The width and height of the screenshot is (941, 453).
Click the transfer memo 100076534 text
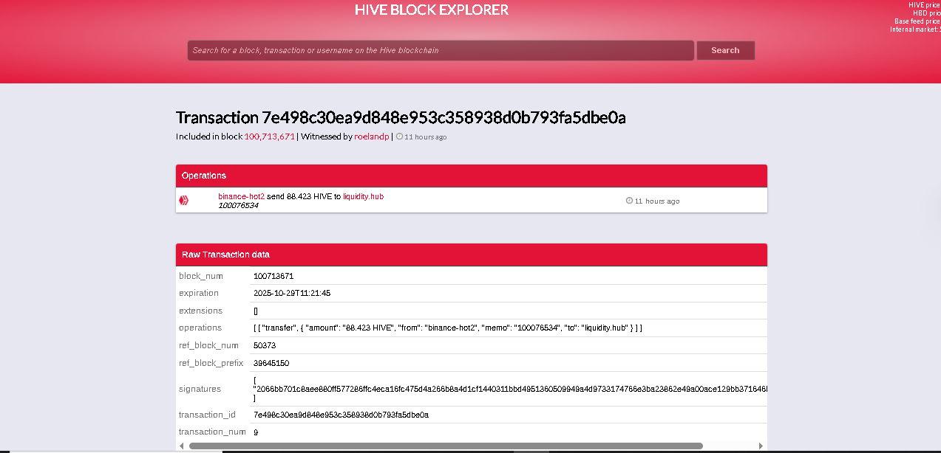[238, 205]
